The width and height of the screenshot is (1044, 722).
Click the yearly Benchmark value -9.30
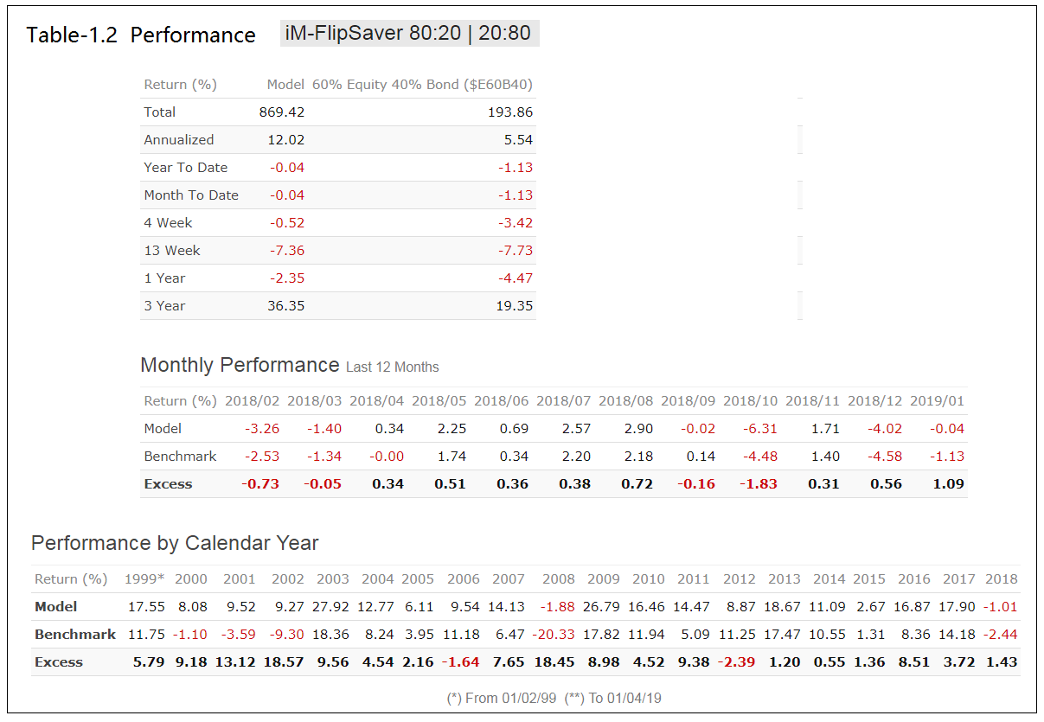click(287, 635)
